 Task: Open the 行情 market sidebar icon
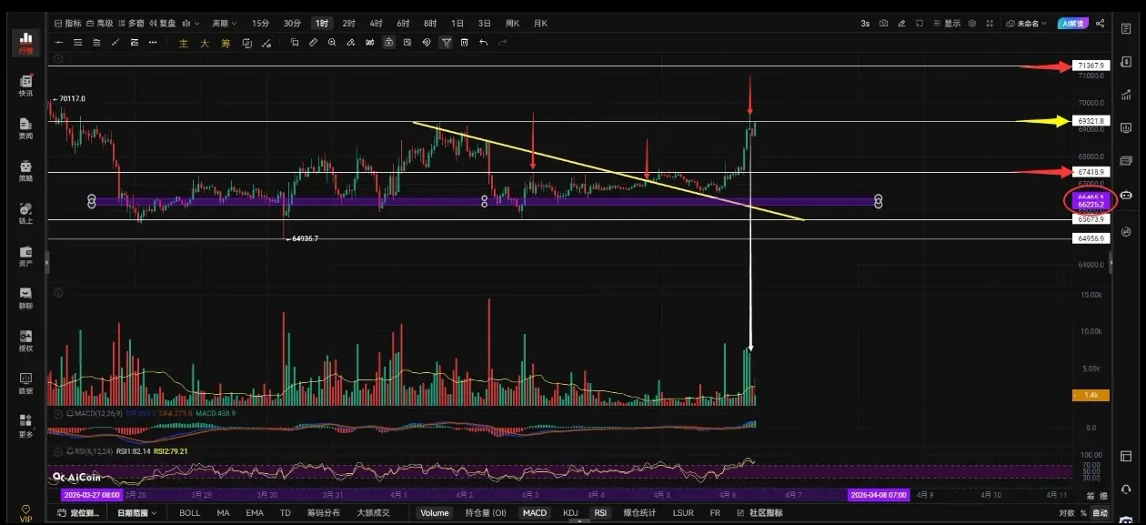pos(25,42)
